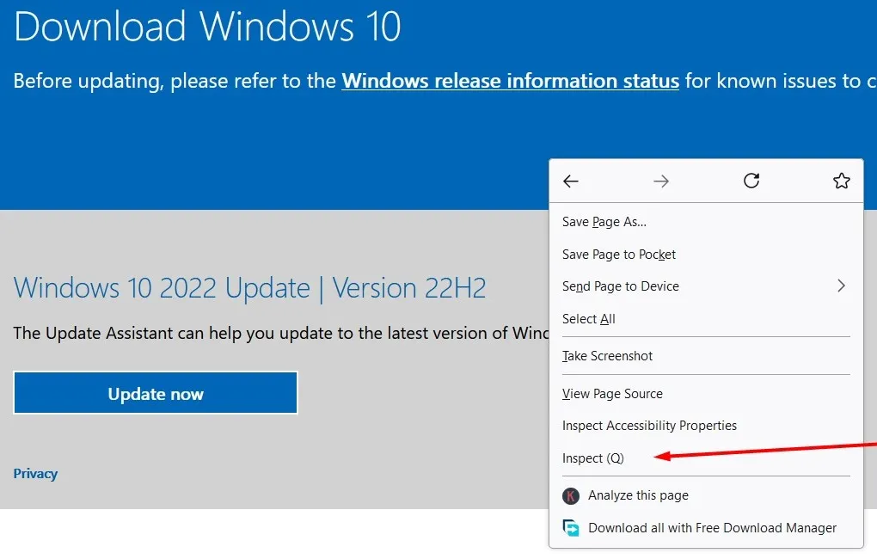The image size is (877, 559).
Task: Bookmark this page with the star icon
Action: 841,181
